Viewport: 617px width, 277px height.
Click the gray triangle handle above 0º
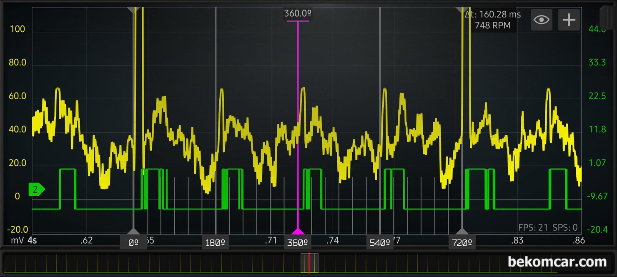(133, 231)
